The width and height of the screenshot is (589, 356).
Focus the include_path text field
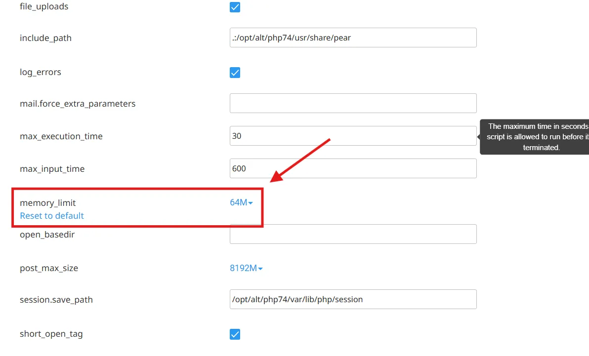(353, 38)
